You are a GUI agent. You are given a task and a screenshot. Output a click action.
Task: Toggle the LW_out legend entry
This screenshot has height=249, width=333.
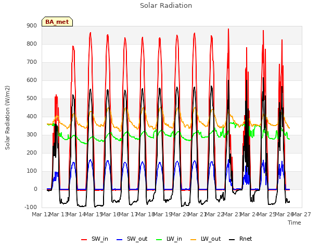click(206, 239)
